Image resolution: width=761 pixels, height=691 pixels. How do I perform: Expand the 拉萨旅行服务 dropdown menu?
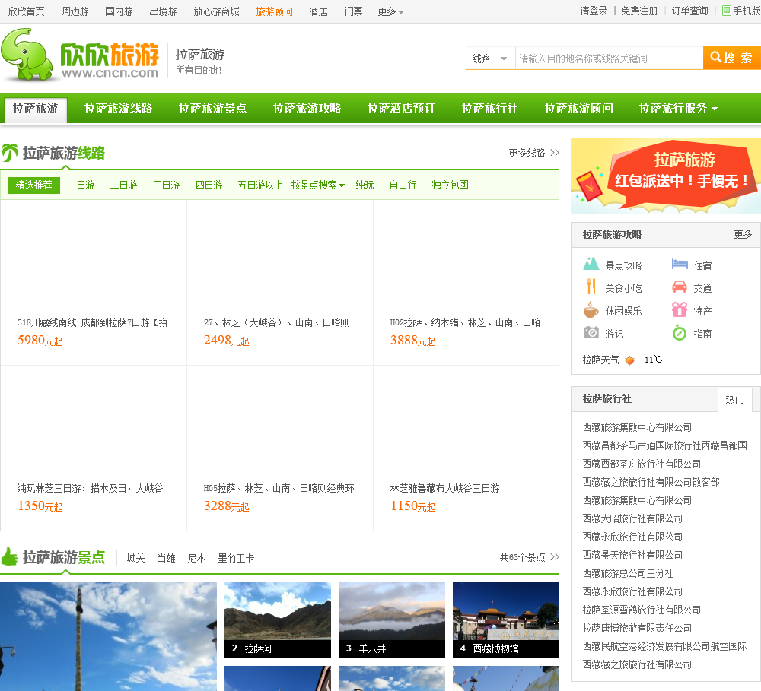click(678, 108)
